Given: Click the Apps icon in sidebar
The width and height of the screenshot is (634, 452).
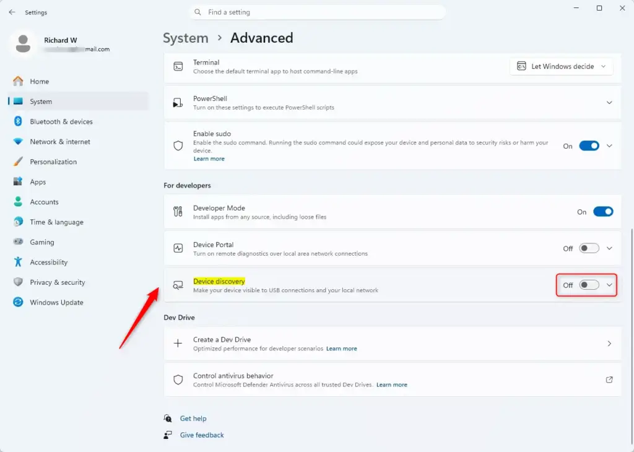Looking at the screenshot, I should click(18, 181).
